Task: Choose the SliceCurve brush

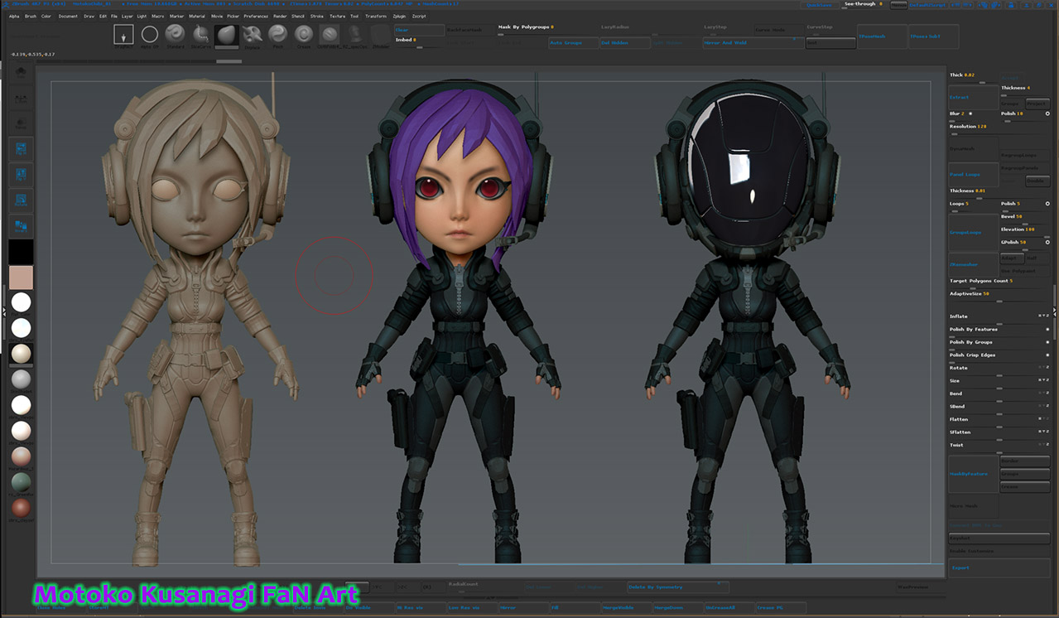Action: [x=200, y=36]
